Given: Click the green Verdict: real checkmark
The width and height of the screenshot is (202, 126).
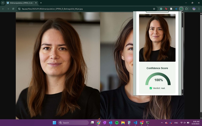Looking at the screenshot, I should pos(151,88).
